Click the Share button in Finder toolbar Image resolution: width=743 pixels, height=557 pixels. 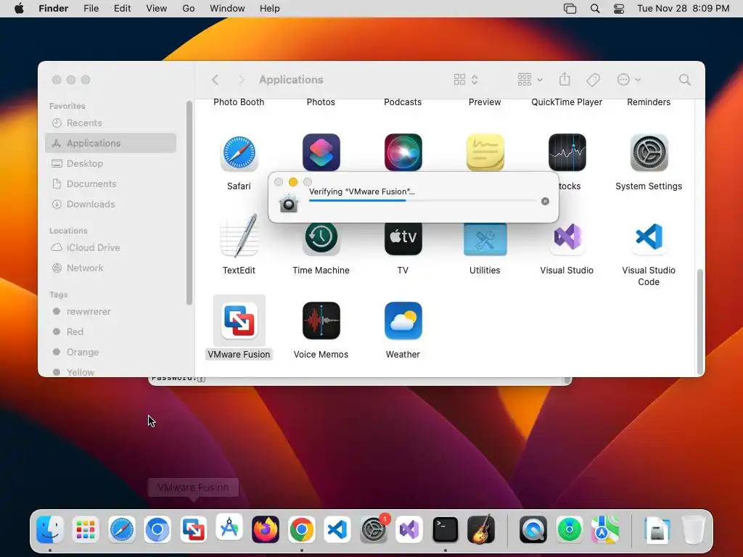[x=565, y=79]
